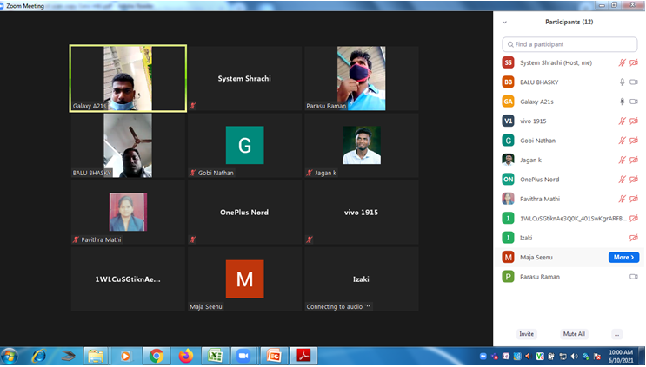Focus the Find a participant search field

pyautogui.click(x=569, y=44)
